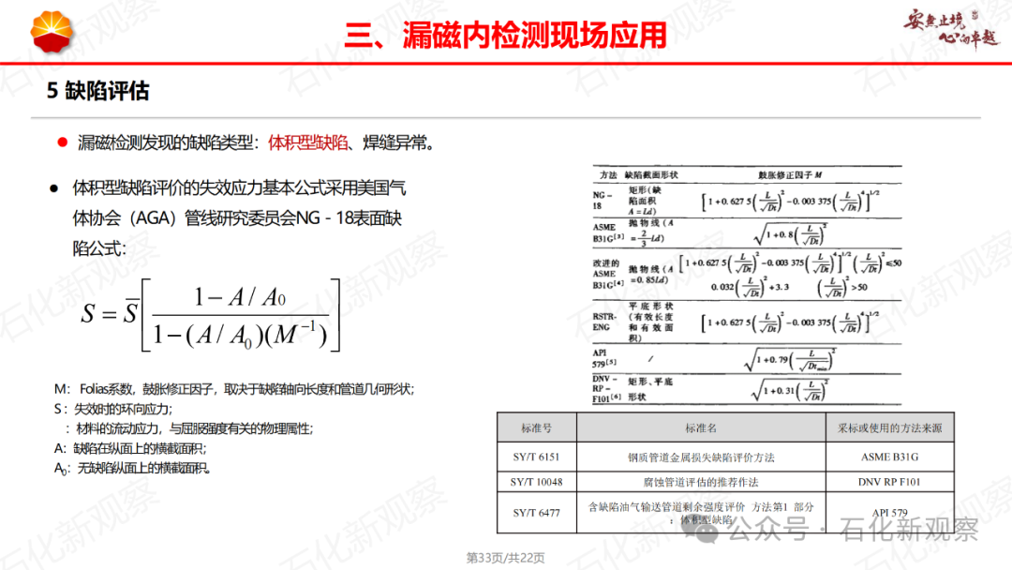Screen dimensions: 1012x570
Task: Click the line 材料的流动应力, 与屈服强度有关的物理属性
Action: tap(189, 428)
